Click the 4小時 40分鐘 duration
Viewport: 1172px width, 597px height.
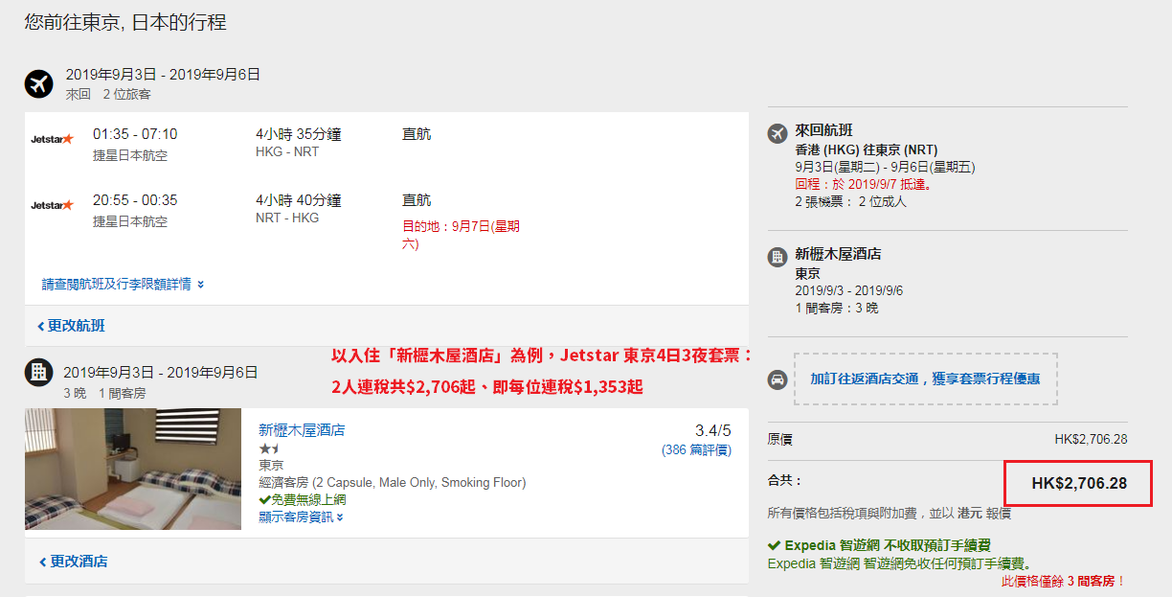[x=299, y=200]
